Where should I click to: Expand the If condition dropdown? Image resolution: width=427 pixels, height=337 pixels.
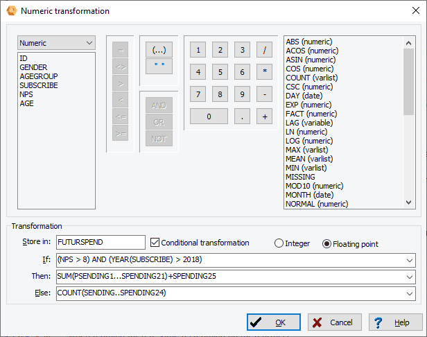tap(410, 260)
